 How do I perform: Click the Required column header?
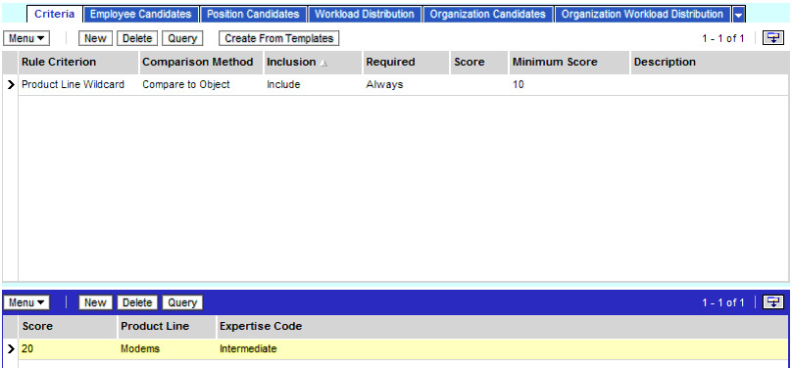click(406, 62)
